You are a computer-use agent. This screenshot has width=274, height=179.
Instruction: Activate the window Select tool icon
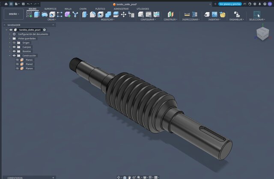pos(257,14)
